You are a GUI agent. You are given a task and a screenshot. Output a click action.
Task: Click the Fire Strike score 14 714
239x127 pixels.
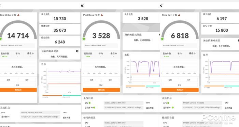click(x=18, y=36)
